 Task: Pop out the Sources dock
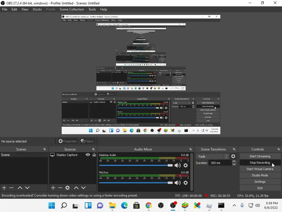[x=93, y=149]
